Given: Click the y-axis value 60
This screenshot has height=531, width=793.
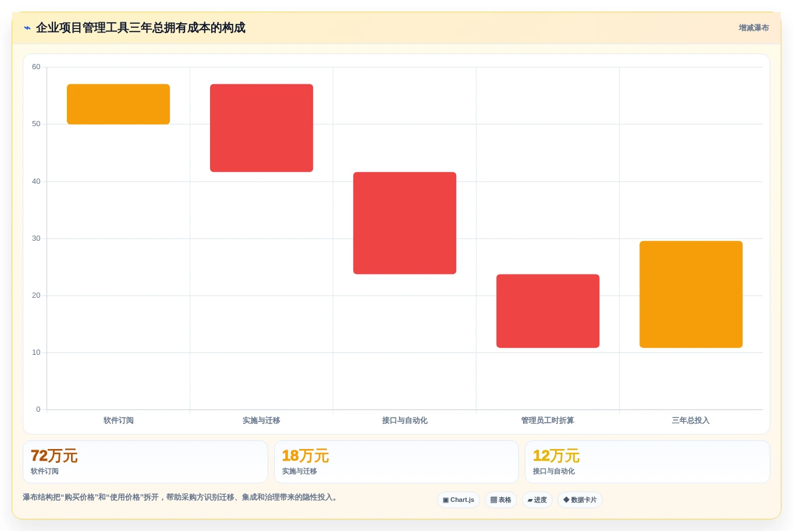Looking at the screenshot, I should 36,67.
